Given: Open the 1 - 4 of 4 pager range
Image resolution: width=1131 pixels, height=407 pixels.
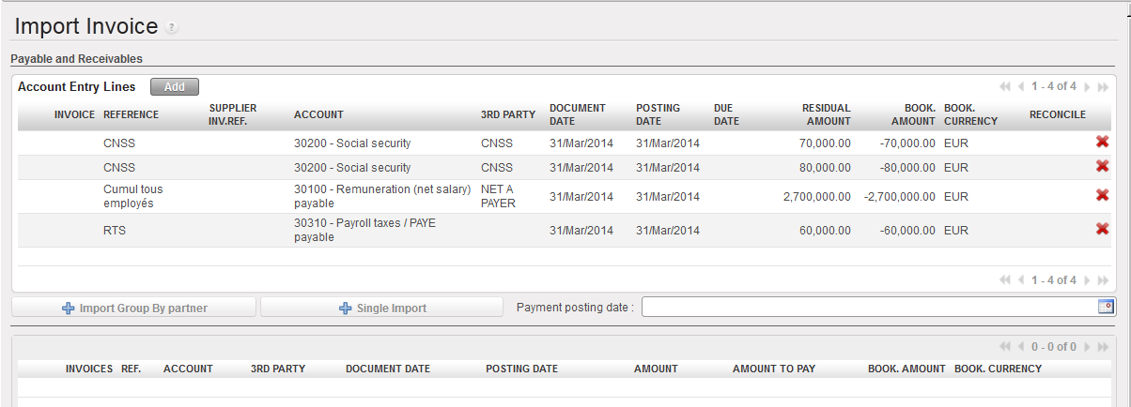Looking at the screenshot, I should click(x=1053, y=86).
